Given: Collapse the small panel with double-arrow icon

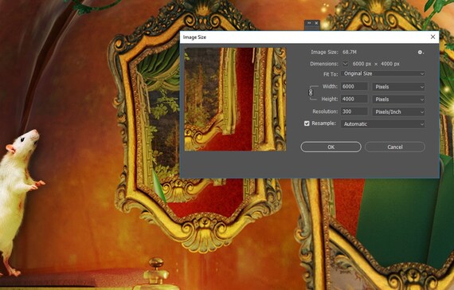Looking at the screenshot, I should coord(309,23).
